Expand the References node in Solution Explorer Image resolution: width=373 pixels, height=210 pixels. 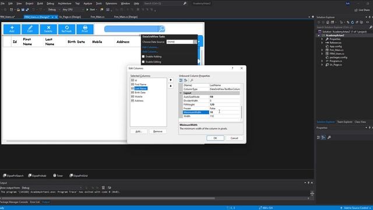pos(322,43)
